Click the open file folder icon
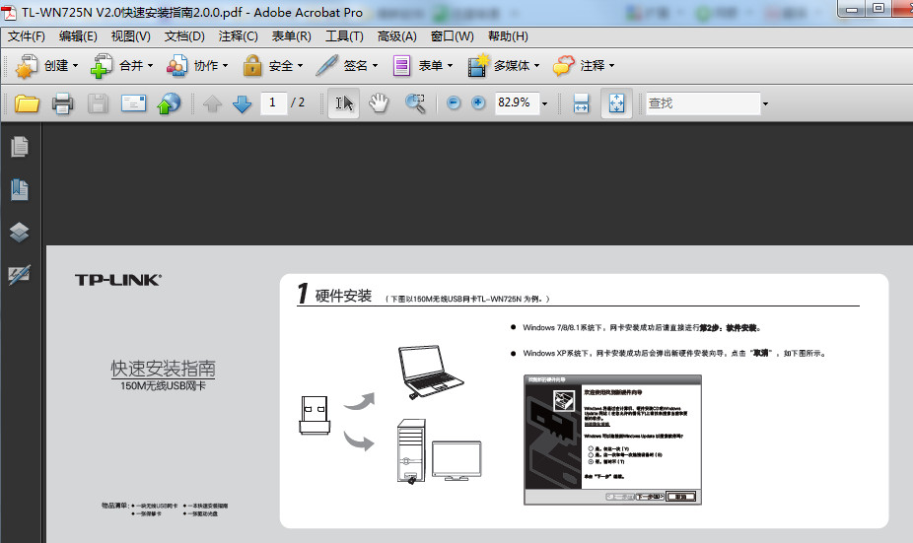 (x=27, y=103)
